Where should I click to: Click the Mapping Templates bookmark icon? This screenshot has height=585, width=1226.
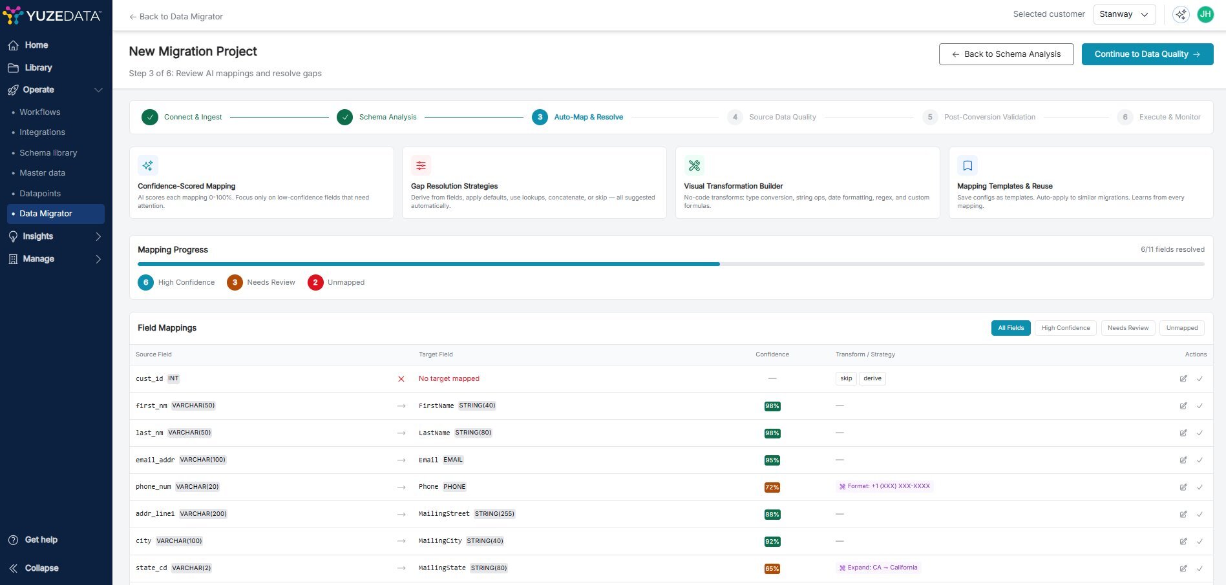967,166
